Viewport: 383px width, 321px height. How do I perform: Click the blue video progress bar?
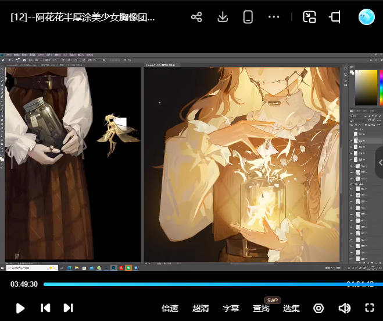click(x=192, y=284)
